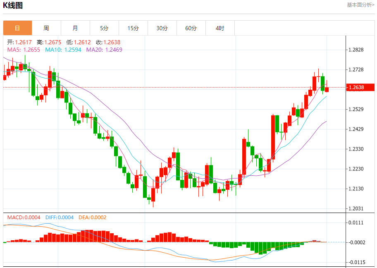The width and height of the screenshot is (377, 268).
Task: Click the 开:1.2617 open price
Action: tap(19, 42)
